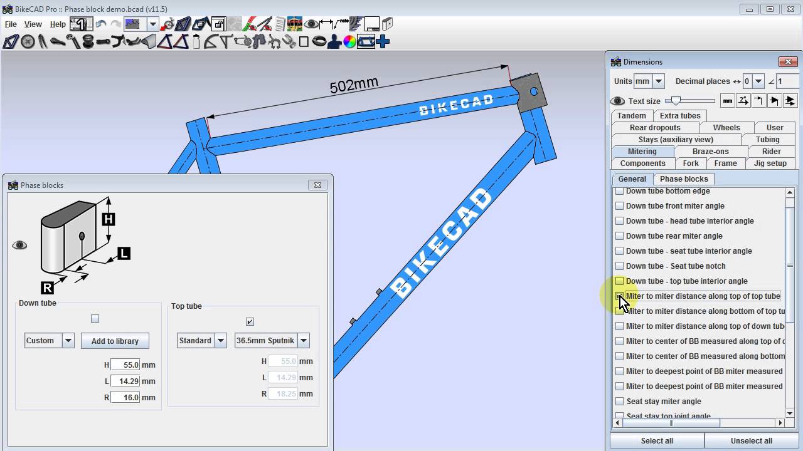The height and width of the screenshot is (451, 803).
Task: Adjust the Text size slider handle
Action: tap(676, 100)
